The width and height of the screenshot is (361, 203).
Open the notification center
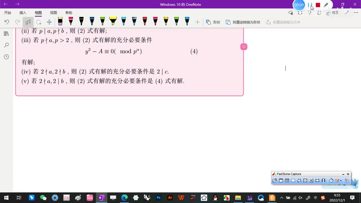coord(352,198)
